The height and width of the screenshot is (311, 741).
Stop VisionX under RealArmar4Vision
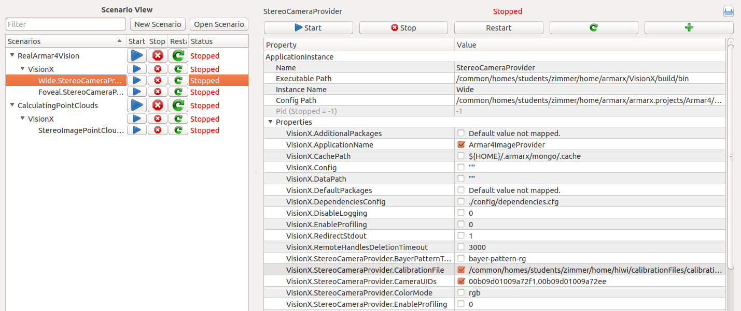click(158, 69)
